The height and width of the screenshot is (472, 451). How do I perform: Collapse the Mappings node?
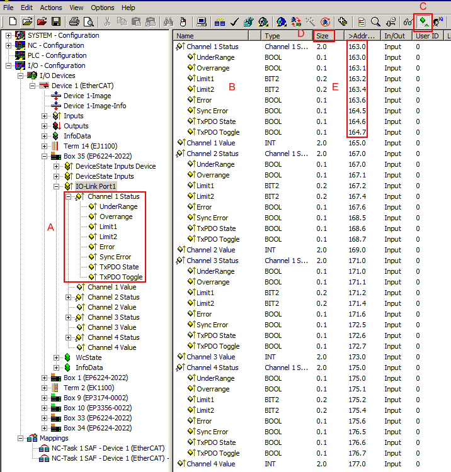coord(20,438)
